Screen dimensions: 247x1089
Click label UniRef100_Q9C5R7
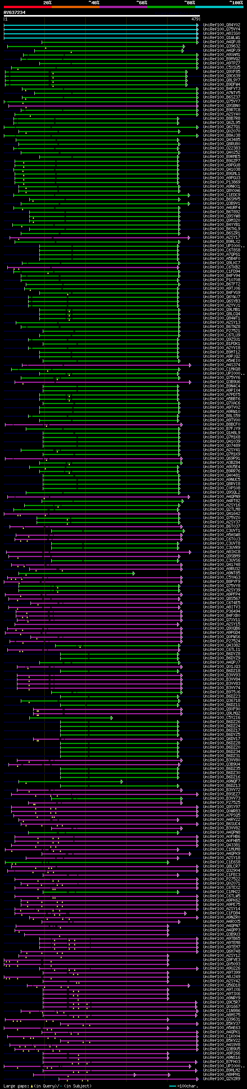[222, 1002]
